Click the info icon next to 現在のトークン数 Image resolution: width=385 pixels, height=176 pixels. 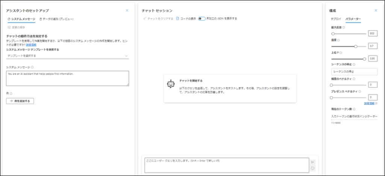(355, 109)
